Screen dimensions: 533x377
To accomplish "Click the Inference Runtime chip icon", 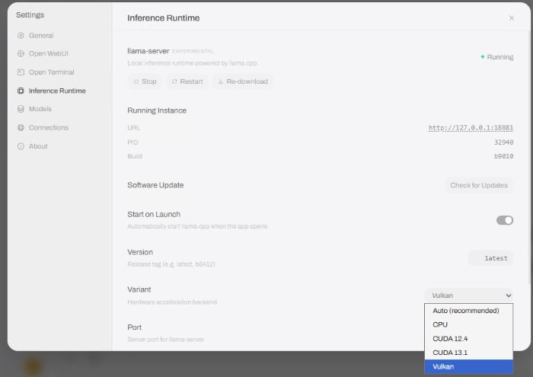I will coord(21,91).
